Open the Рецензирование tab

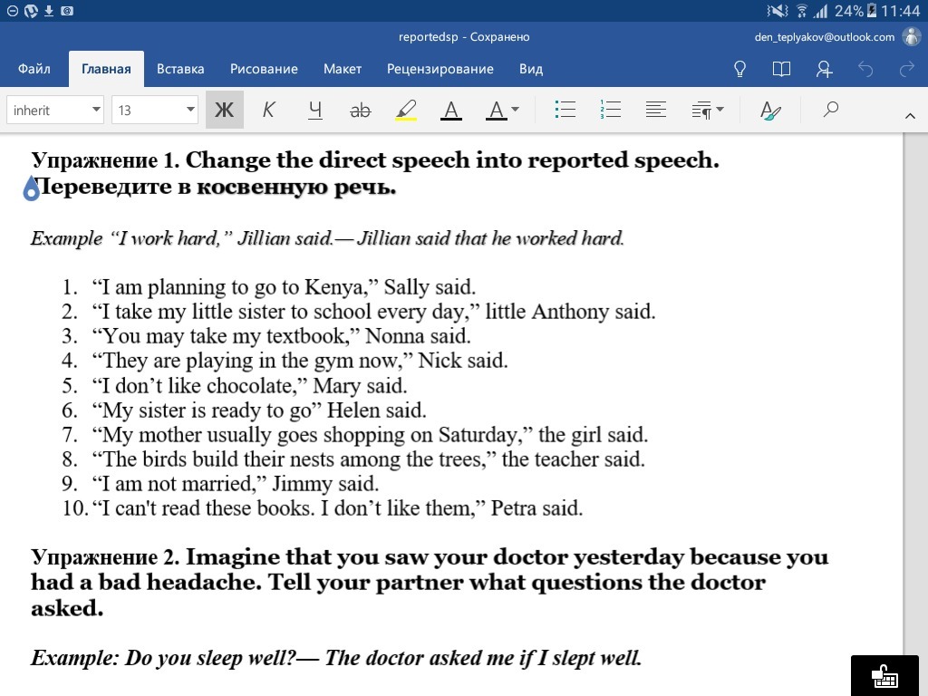440,69
